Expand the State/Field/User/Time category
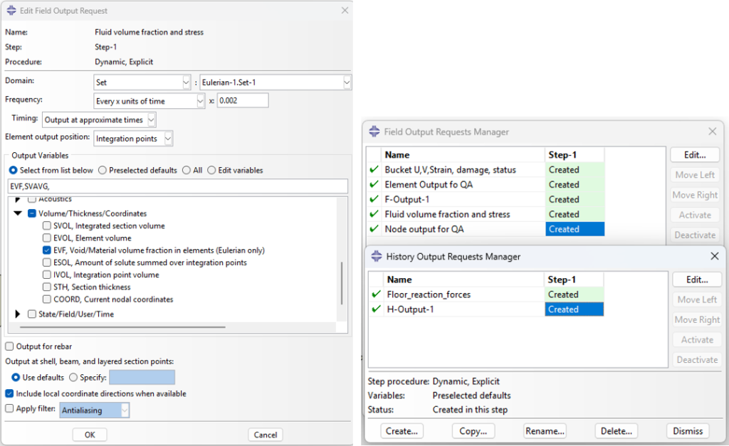 pos(18,314)
